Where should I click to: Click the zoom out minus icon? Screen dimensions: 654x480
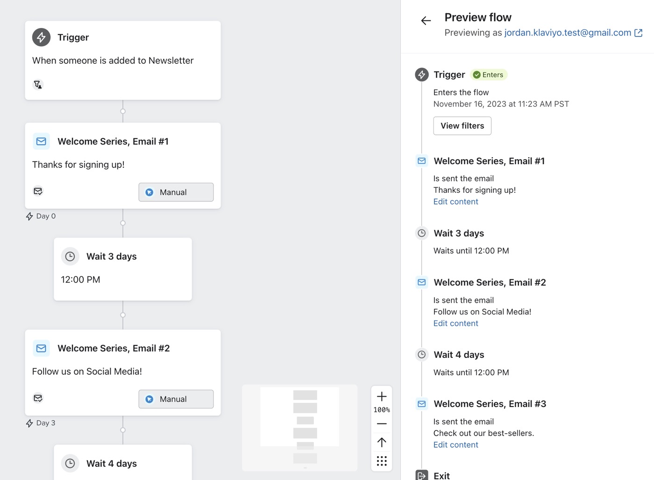click(x=382, y=424)
